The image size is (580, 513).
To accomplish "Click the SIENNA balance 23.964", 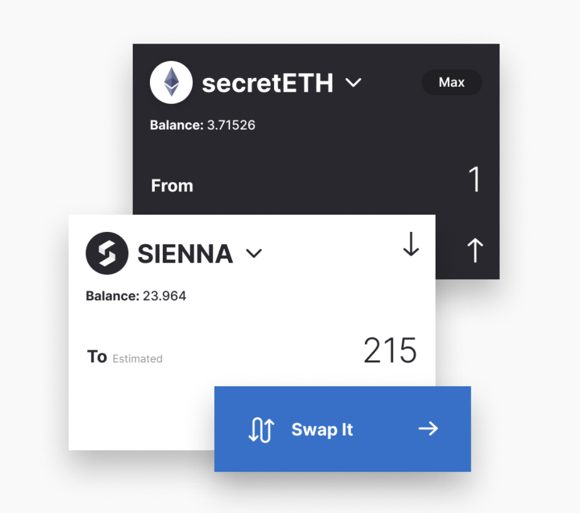I will (x=164, y=296).
